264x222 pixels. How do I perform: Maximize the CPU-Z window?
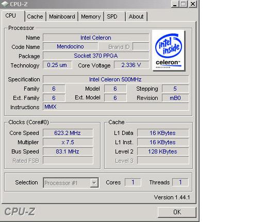pyautogui.click(x=183, y=4)
